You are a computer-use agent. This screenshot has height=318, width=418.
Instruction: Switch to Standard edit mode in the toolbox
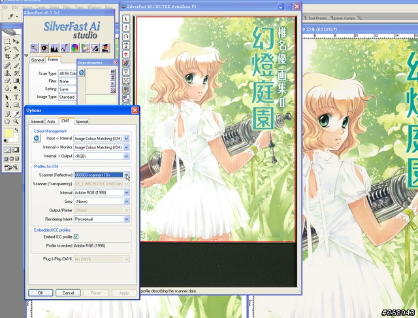coord(7,150)
